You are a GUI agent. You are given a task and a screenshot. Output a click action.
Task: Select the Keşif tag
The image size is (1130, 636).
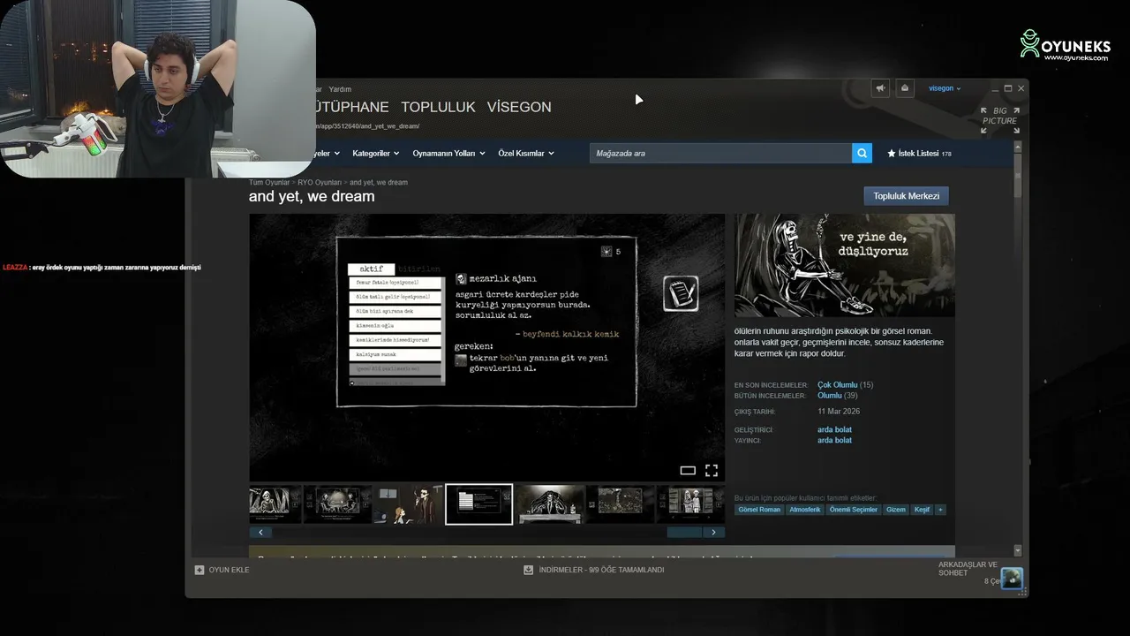[922, 510]
